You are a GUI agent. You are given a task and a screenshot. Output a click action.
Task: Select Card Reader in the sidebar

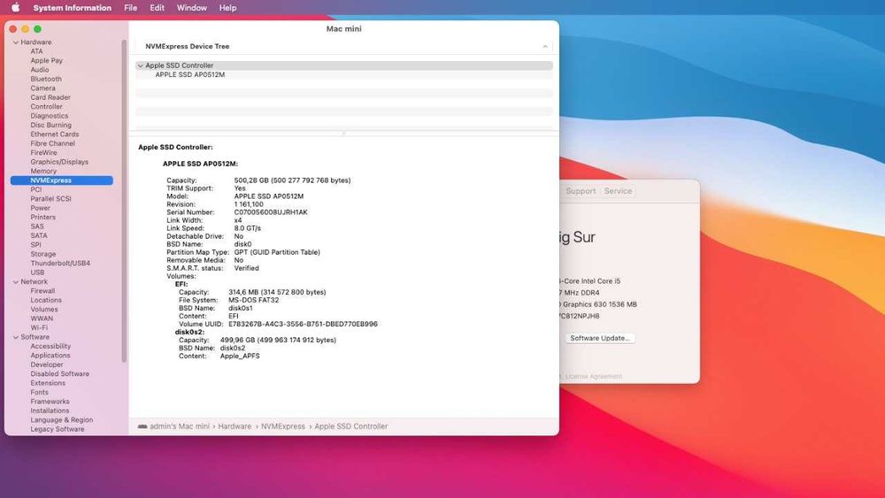(50, 97)
